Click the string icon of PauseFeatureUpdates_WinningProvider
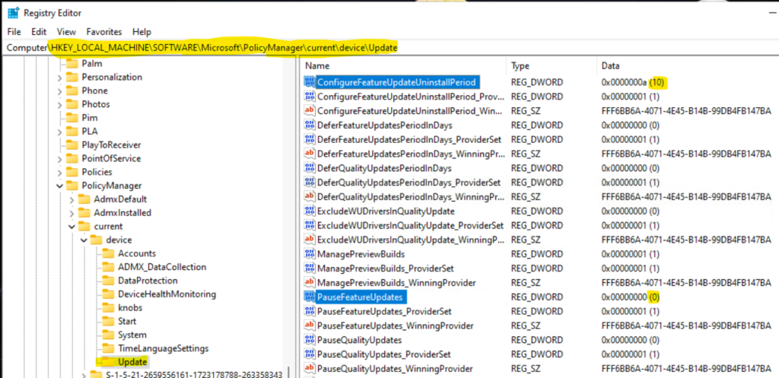Screen dimensions: 779x378 pos(310,326)
